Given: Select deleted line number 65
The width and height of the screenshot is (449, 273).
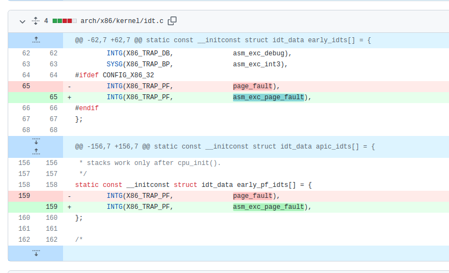Looking at the screenshot, I should [26, 86].
